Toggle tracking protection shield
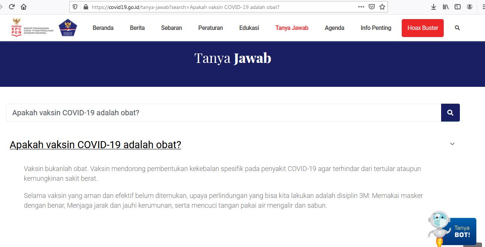Viewport: 485px width, 247px height. [75, 6]
